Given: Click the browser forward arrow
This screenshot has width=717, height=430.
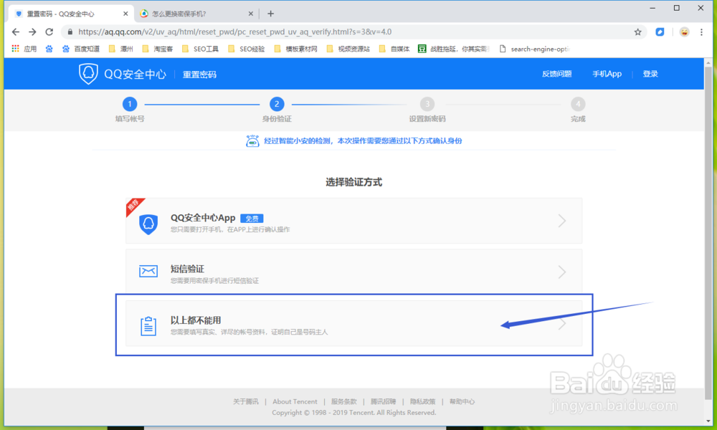Looking at the screenshot, I should 32,32.
